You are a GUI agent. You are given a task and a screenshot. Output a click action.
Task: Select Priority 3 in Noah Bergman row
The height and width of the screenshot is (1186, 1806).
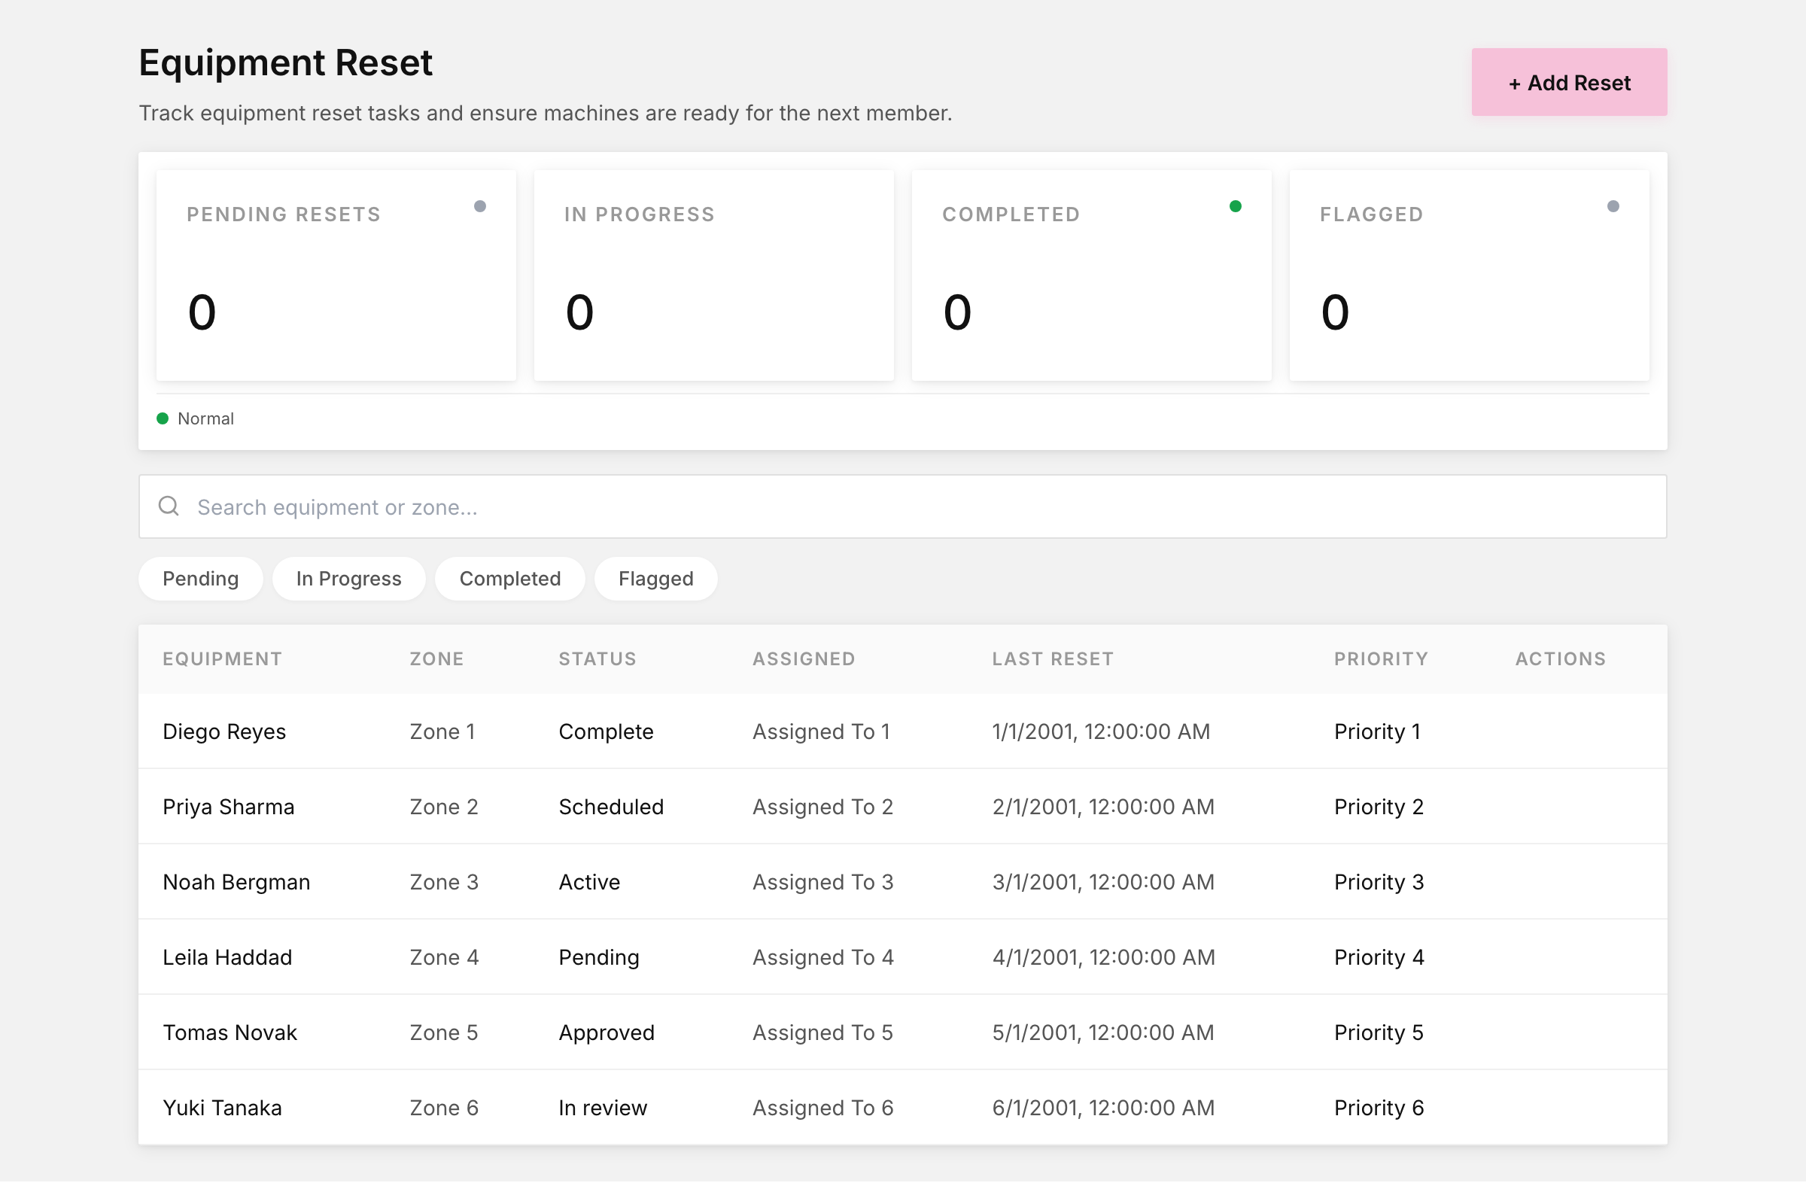click(x=1379, y=883)
